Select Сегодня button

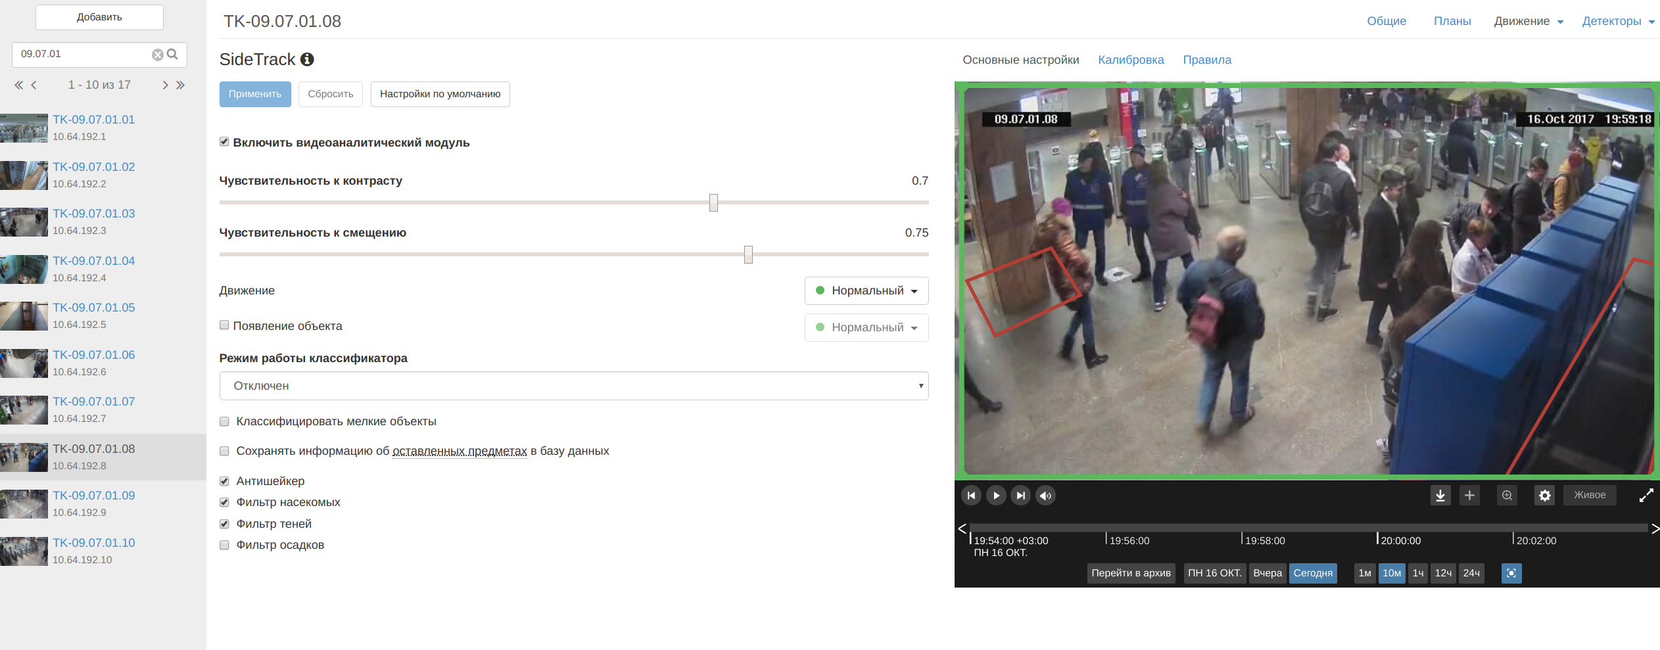tap(1313, 573)
